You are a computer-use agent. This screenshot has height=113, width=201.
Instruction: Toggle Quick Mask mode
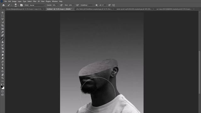tap(3, 92)
